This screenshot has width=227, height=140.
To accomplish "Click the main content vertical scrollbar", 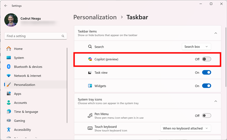I will 226,57.
